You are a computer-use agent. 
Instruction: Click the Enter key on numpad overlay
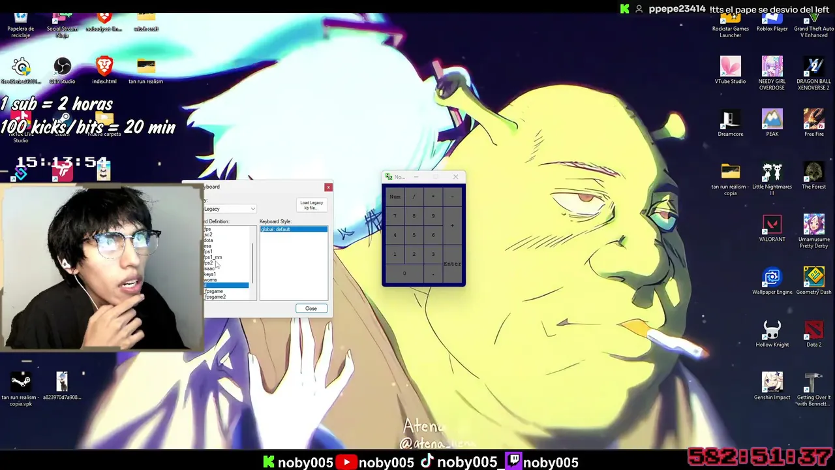(x=452, y=264)
